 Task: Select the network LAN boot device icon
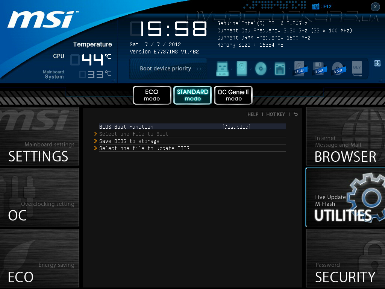click(280, 68)
